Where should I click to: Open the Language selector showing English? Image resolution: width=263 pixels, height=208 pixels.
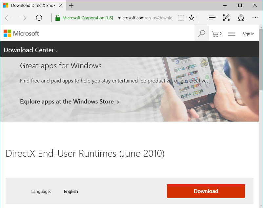tap(71, 191)
